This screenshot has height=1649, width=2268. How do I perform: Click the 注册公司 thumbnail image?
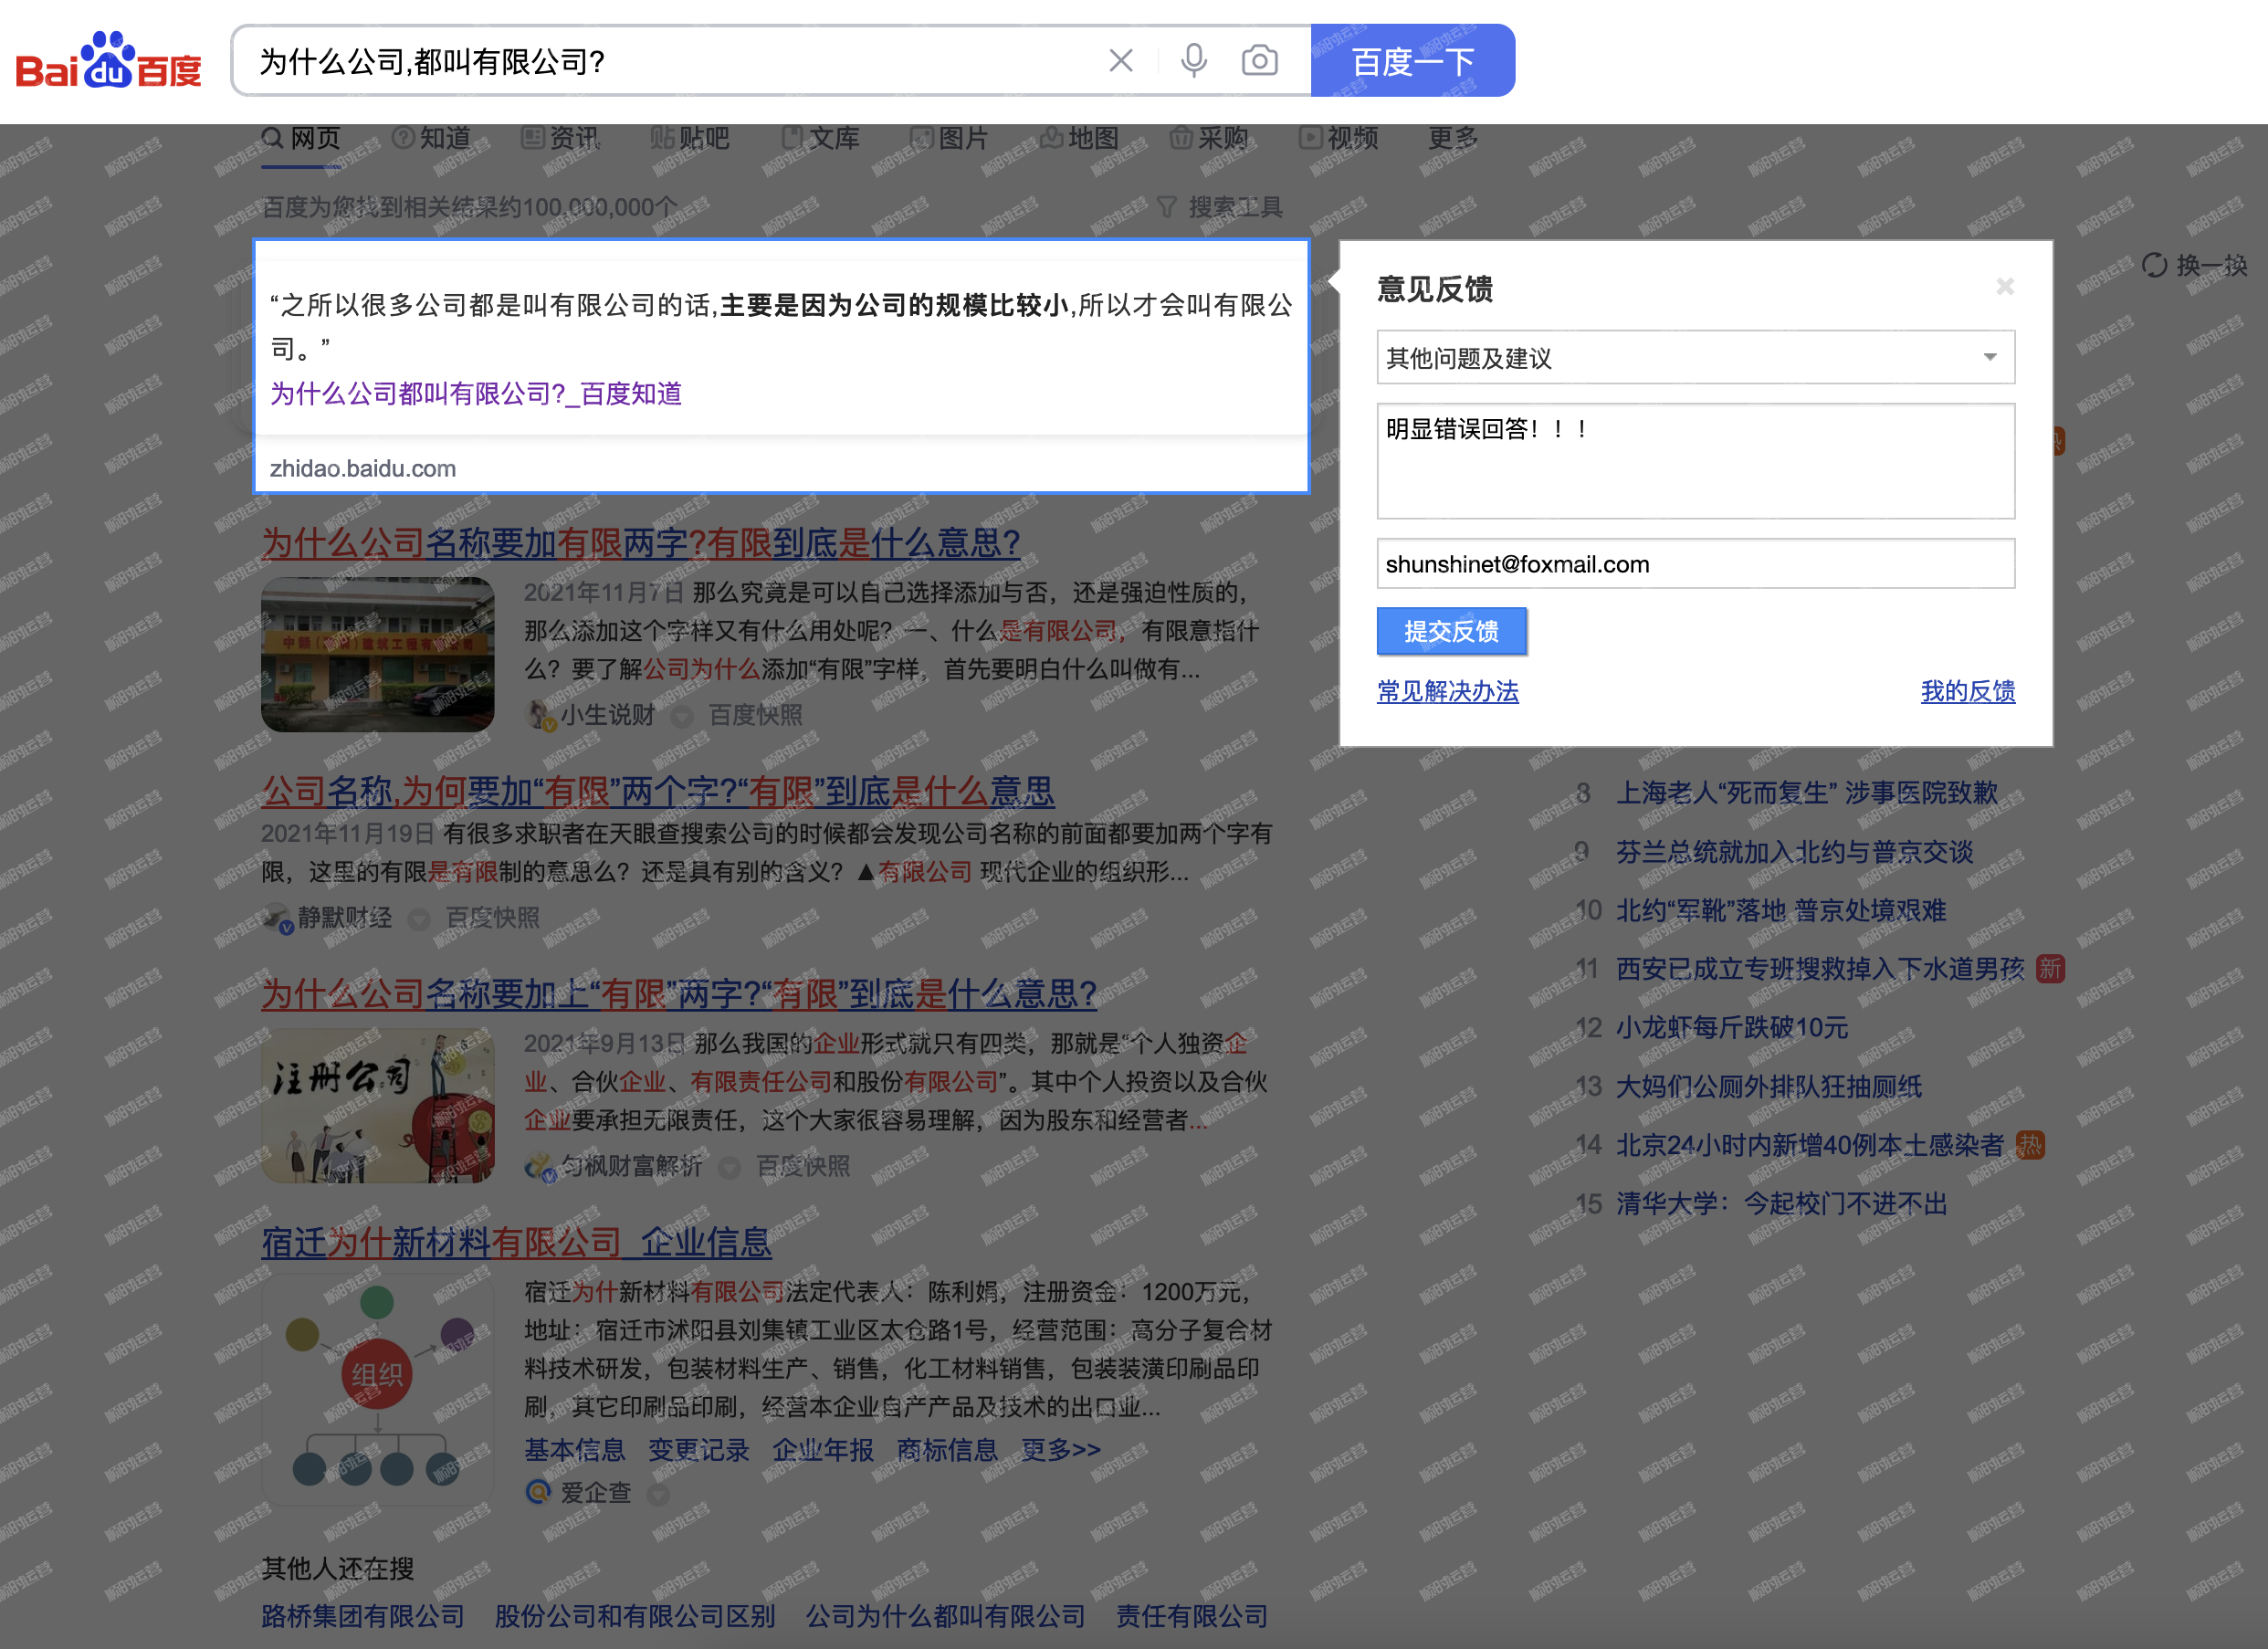(377, 1106)
